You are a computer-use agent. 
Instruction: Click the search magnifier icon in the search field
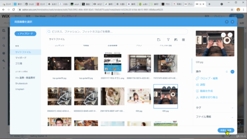tap(49, 32)
